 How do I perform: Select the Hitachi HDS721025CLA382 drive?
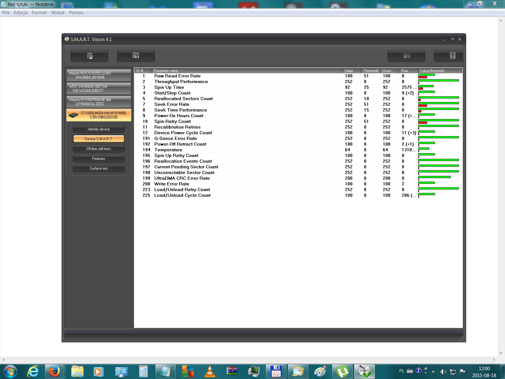pyautogui.click(x=99, y=75)
